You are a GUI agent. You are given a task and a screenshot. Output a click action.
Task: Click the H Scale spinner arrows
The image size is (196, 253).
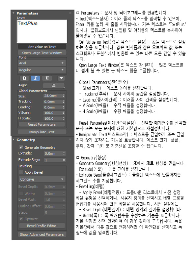[63, 118]
